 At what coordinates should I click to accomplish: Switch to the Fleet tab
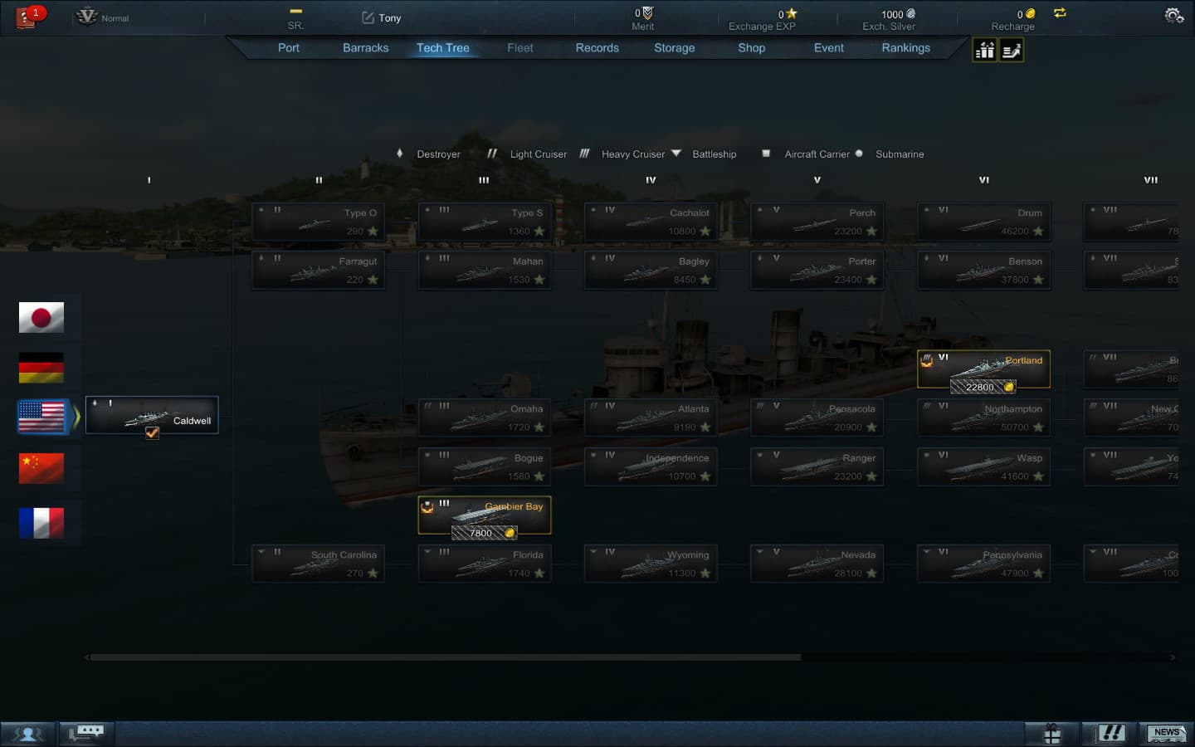(519, 47)
